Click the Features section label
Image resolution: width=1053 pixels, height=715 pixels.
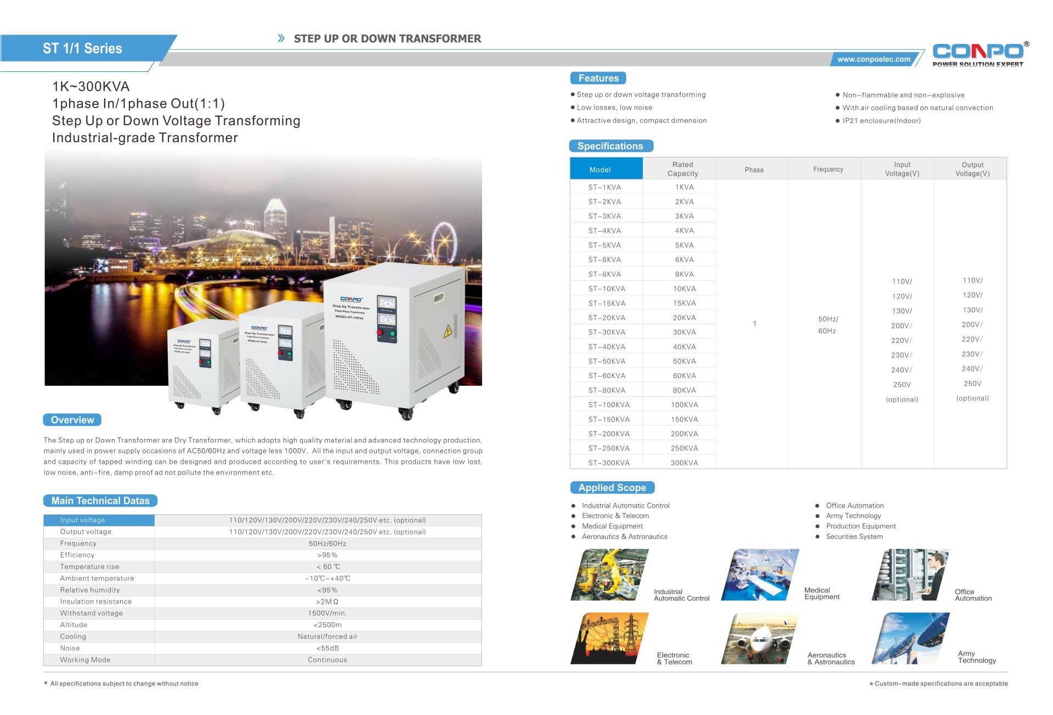[598, 78]
